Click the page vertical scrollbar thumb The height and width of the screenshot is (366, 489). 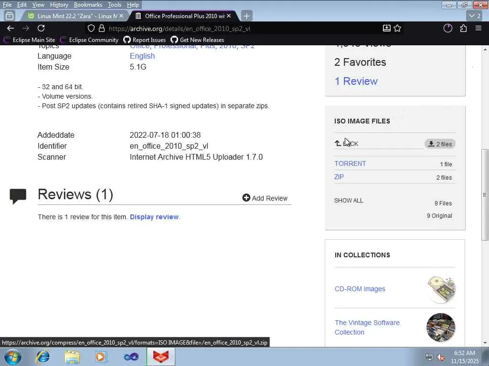485,195
